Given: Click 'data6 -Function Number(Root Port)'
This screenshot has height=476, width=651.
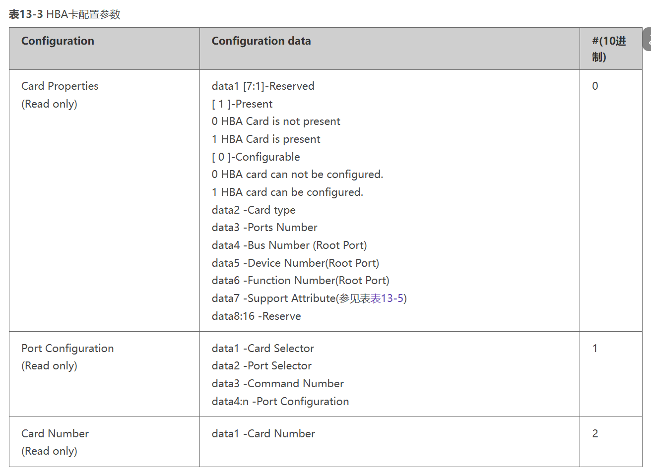Looking at the screenshot, I should 301,281.
